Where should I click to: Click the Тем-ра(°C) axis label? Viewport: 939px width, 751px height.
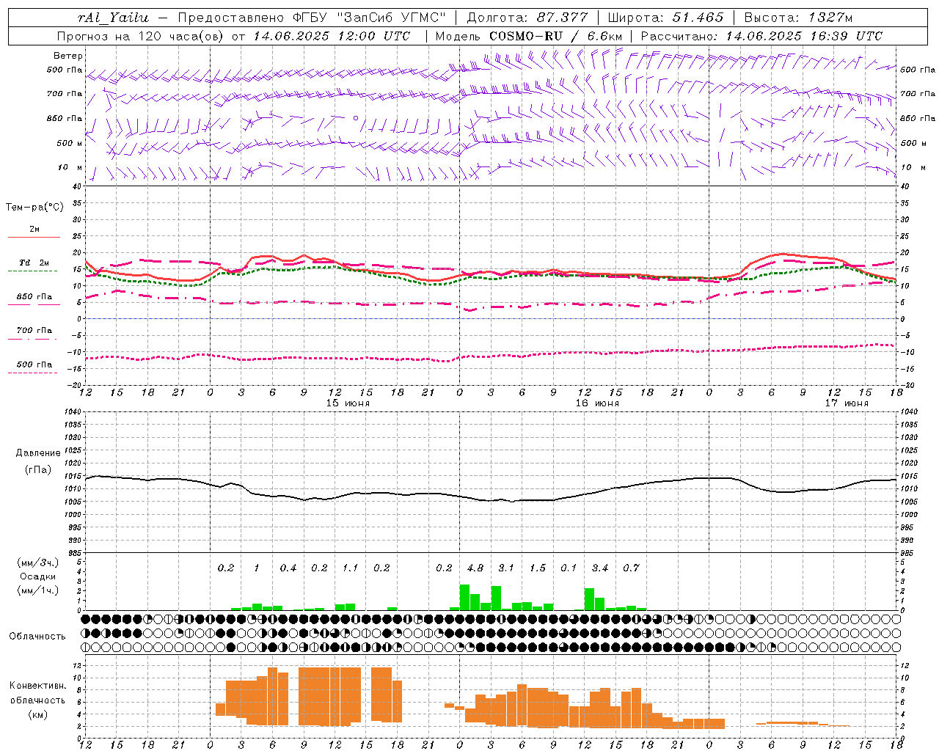(x=35, y=208)
